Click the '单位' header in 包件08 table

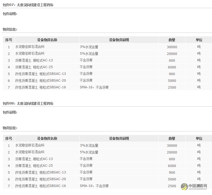coord(199,138)
